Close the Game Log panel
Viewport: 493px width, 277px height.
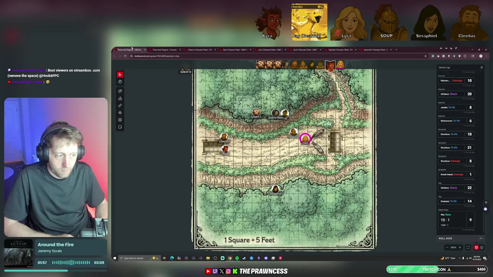tap(481, 67)
